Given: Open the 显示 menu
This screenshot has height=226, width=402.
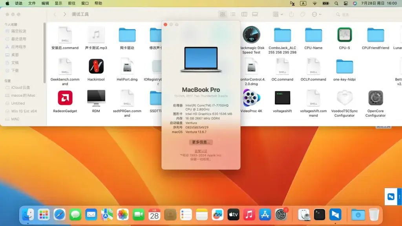Looking at the screenshot, I should tap(58, 3).
